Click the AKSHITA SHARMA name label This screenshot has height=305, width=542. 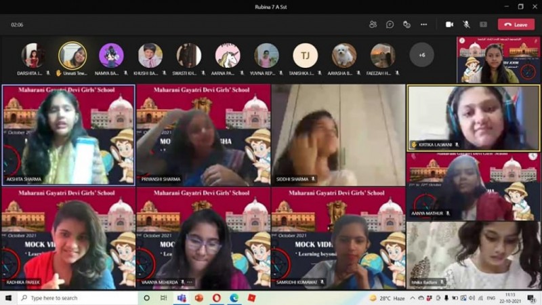pyautogui.click(x=24, y=179)
